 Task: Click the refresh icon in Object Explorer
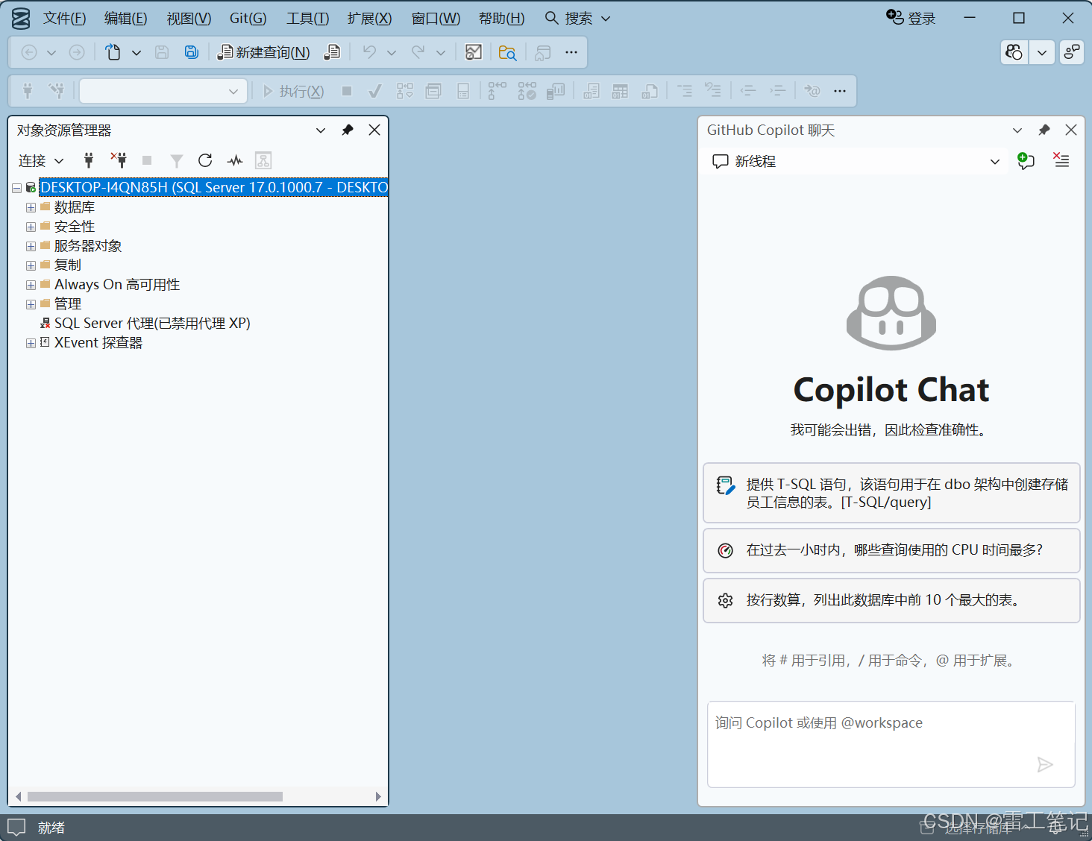point(205,160)
